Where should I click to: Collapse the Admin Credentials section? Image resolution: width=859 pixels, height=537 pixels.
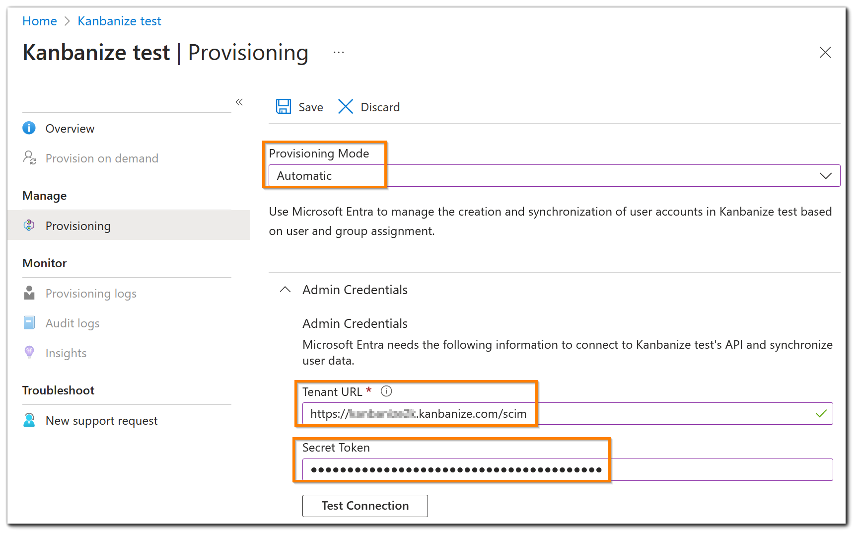(285, 290)
